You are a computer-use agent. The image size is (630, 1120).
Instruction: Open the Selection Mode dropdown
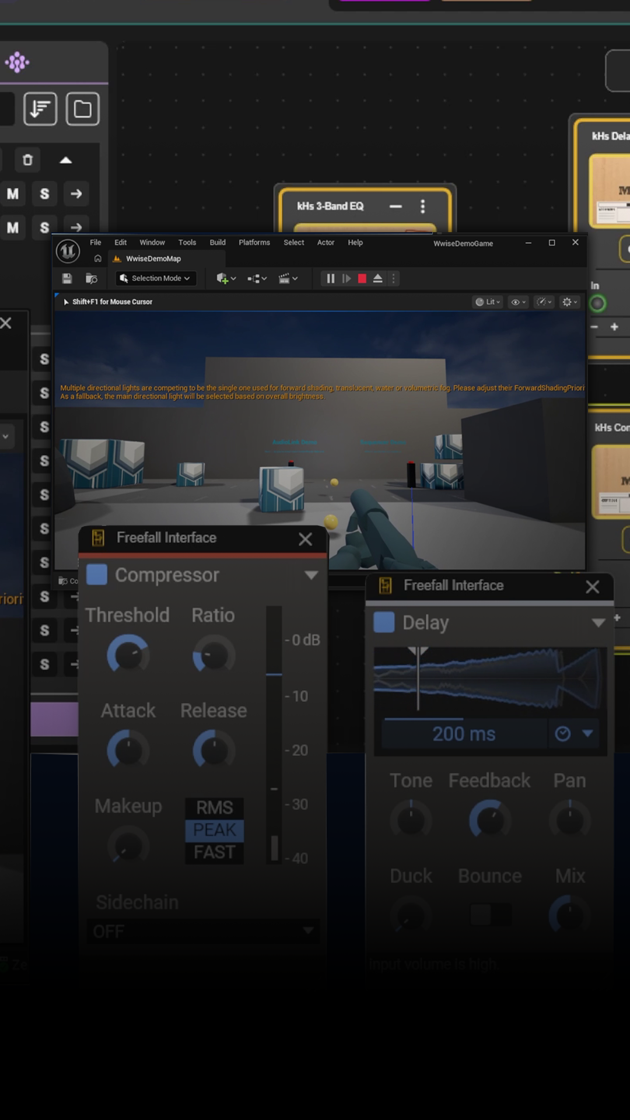coord(155,279)
